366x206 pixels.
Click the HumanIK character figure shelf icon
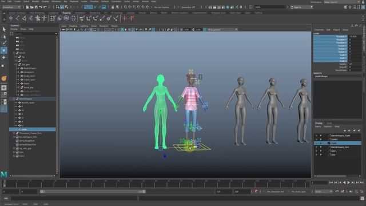tap(38, 18)
